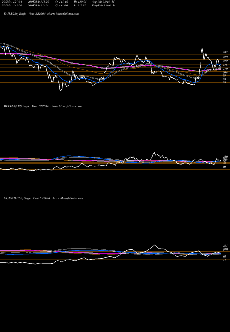Click the DAILY(250) chart title
Image resolution: width=230 pixels, height=332 pixels.
click(x=41, y=14)
